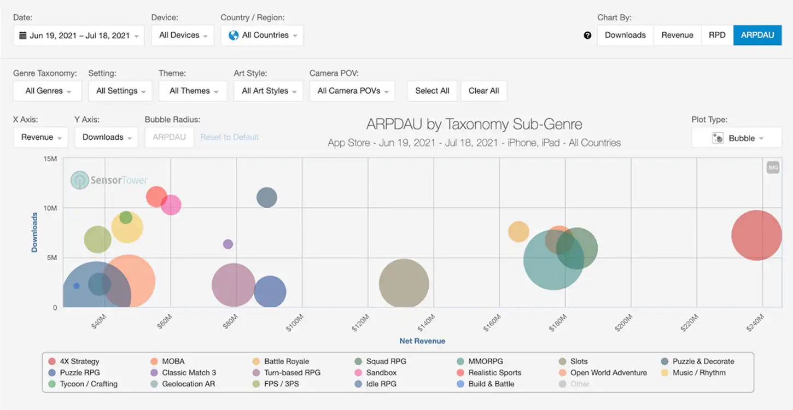Toggle Open World Adventure legend entry
The width and height of the screenshot is (793, 410).
point(603,373)
